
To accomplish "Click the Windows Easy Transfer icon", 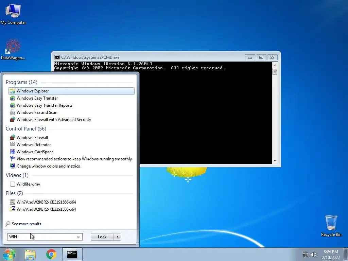I will click(x=13, y=98).
